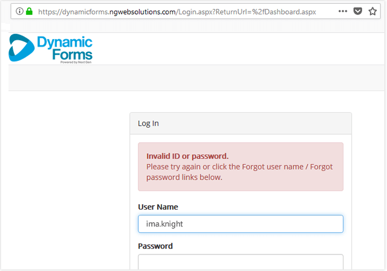The height and width of the screenshot is (271, 387).
Task: Bookmark this page with the star icon
Action: (x=373, y=11)
